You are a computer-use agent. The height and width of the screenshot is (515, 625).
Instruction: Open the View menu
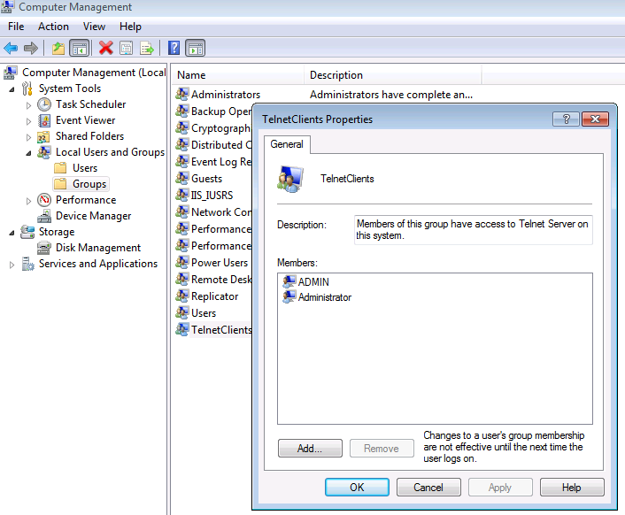[94, 27]
